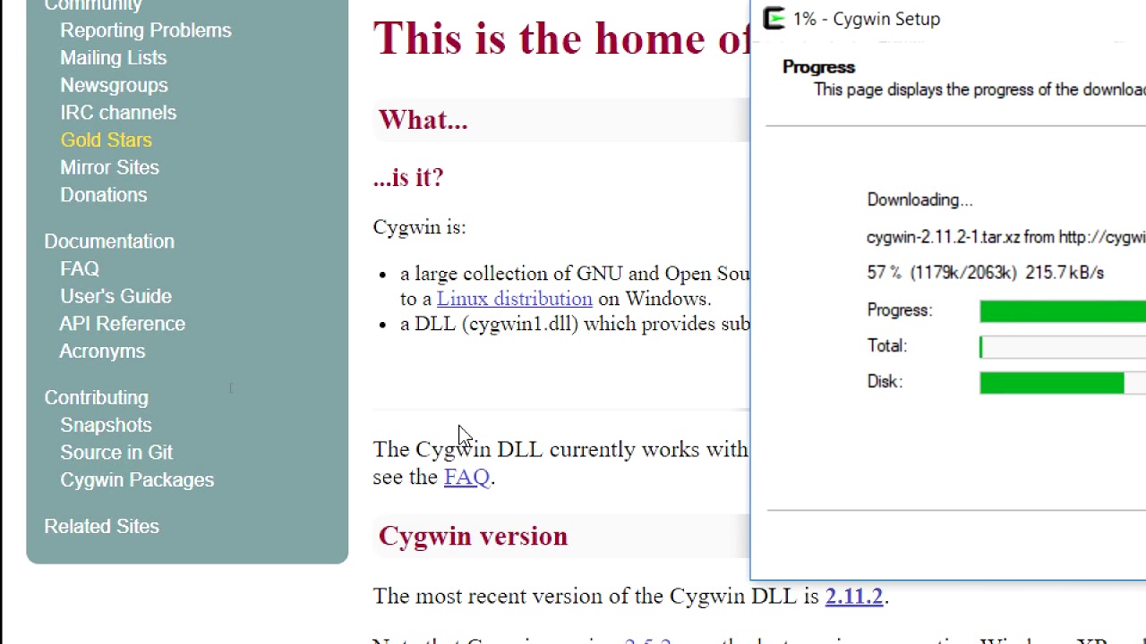Click the Contributing sidebar heading

tap(96, 397)
